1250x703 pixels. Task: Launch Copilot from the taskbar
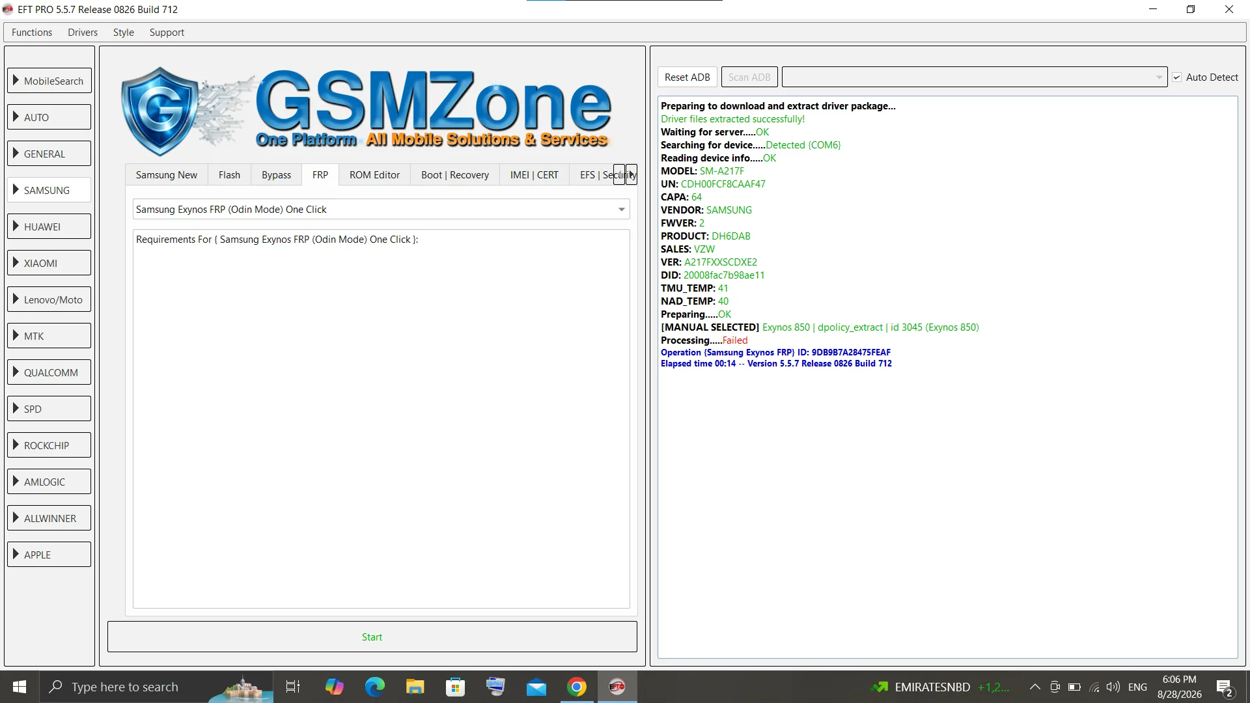pos(335,687)
